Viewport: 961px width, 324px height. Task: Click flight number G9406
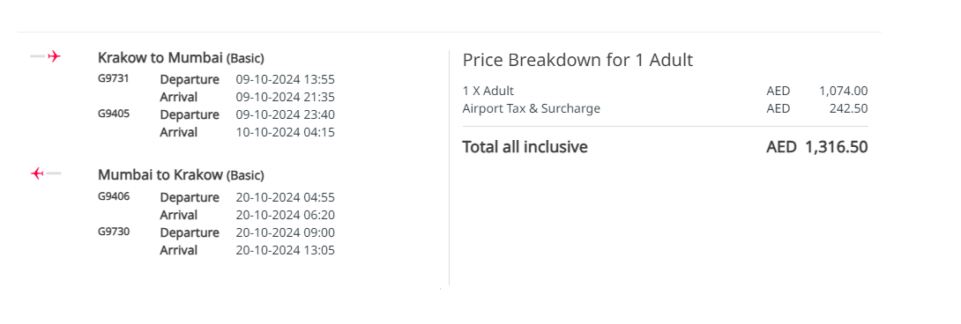pyautogui.click(x=114, y=196)
